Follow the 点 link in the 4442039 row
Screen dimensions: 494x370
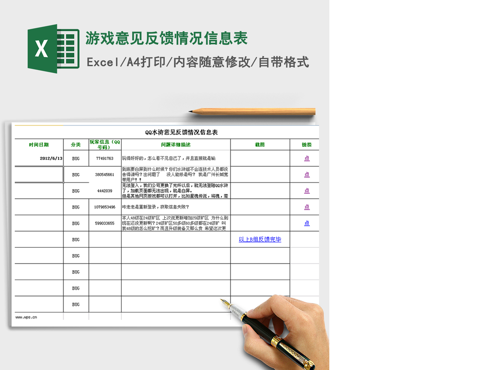click(307, 191)
